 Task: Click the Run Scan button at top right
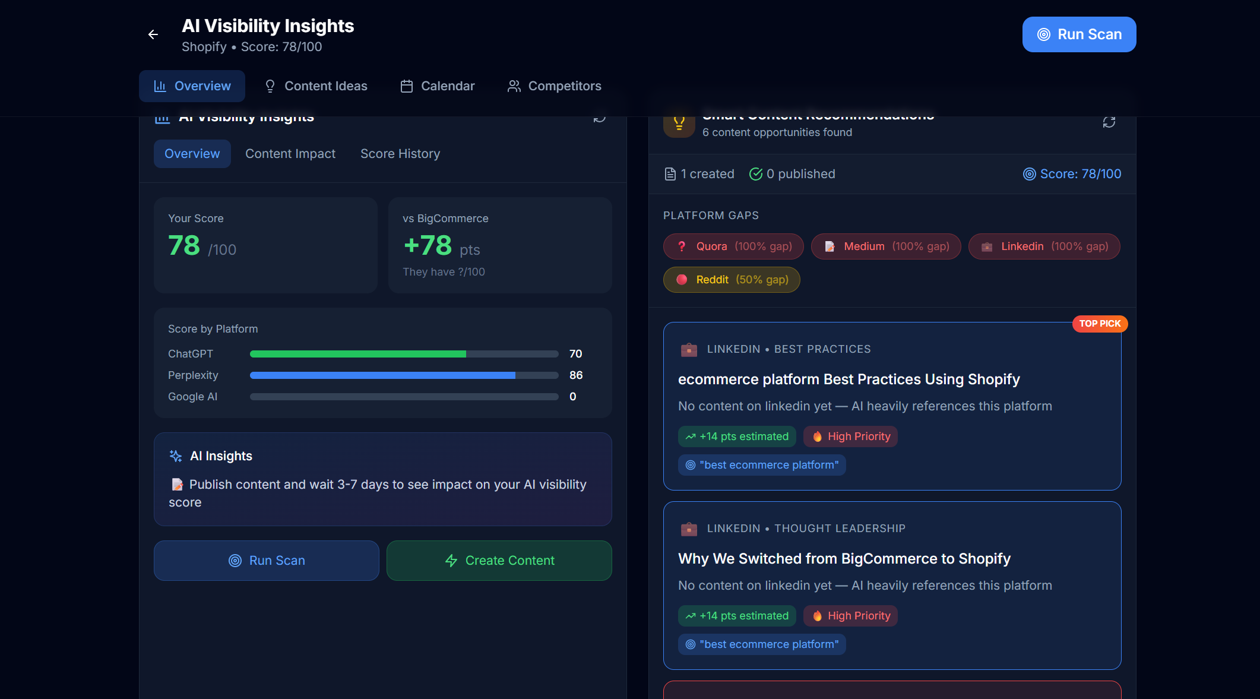(x=1078, y=34)
